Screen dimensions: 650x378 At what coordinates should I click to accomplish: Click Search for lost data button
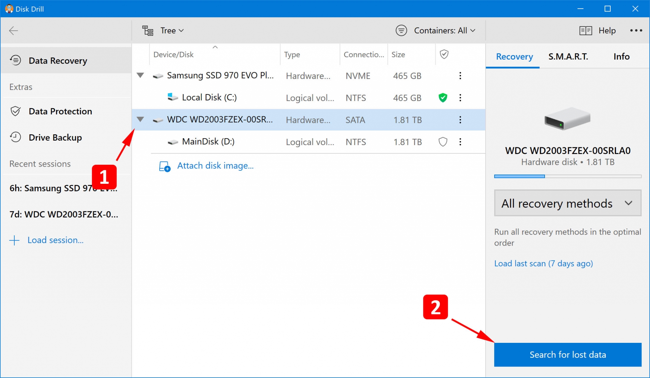567,355
